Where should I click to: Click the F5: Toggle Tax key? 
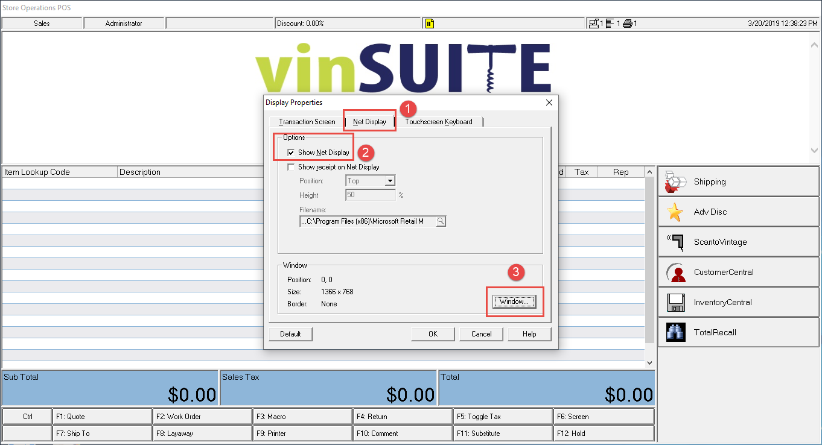503,417
